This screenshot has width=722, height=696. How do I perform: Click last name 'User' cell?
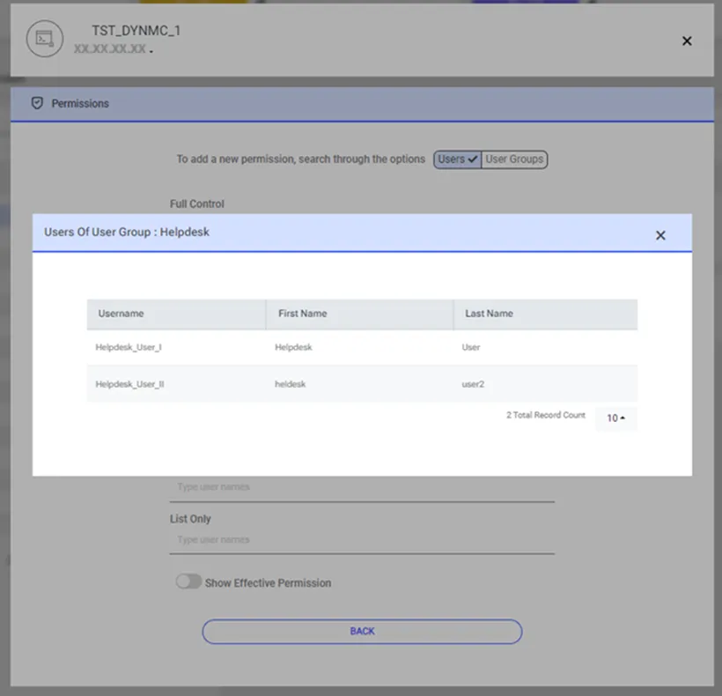click(x=470, y=347)
